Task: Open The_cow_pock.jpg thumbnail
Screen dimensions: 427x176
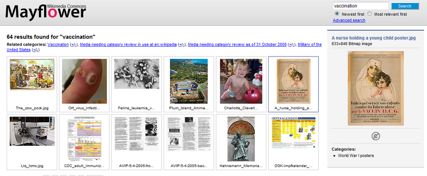Action: click(x=32, y=75)
